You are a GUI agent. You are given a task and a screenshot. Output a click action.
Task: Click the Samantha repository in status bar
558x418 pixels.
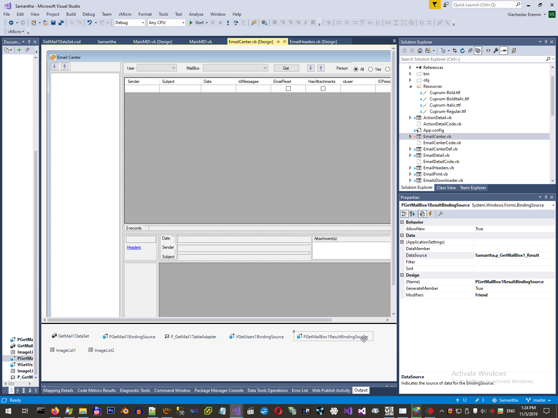coord(505,400)
